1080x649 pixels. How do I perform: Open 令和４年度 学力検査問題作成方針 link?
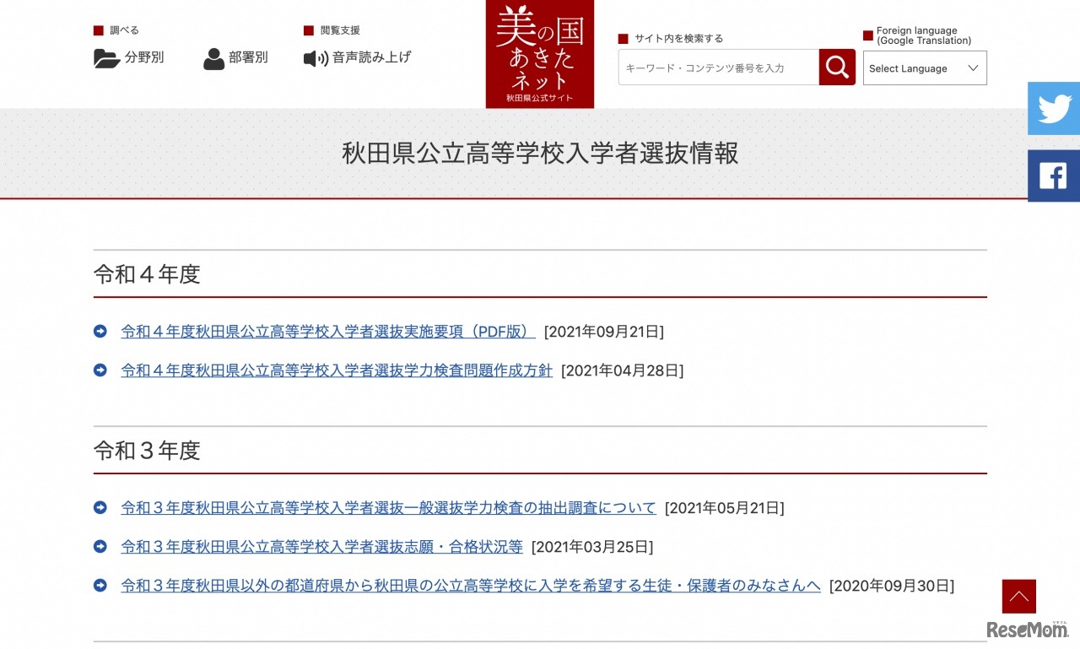click(x=337, y=370)
